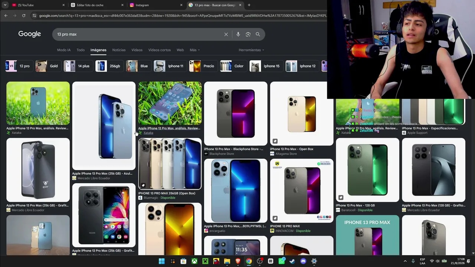The image size is (475, 267).
Task: Open the tab search dropdown chevron
Action: [6, 5]
